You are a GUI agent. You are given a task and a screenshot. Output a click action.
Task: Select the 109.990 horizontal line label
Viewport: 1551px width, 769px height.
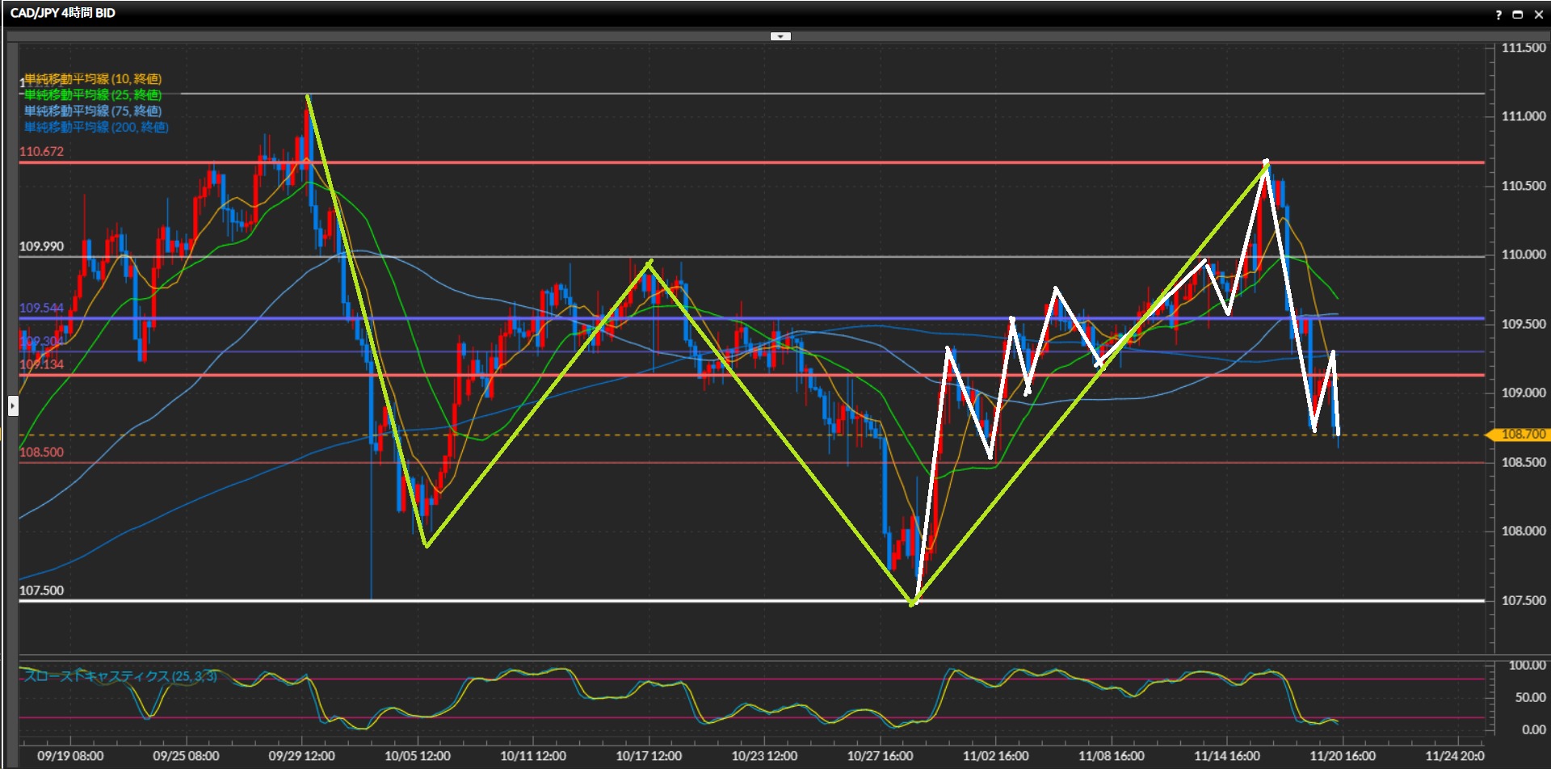pyautogui.click(x=41, y=246)
